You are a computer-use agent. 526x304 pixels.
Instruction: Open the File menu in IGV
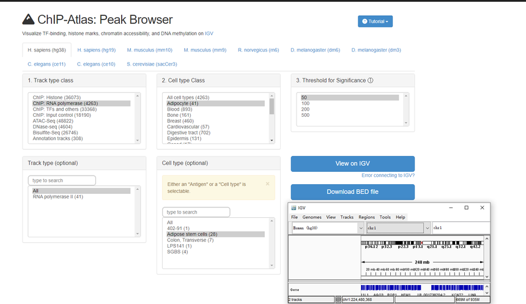tap(295, 217)
